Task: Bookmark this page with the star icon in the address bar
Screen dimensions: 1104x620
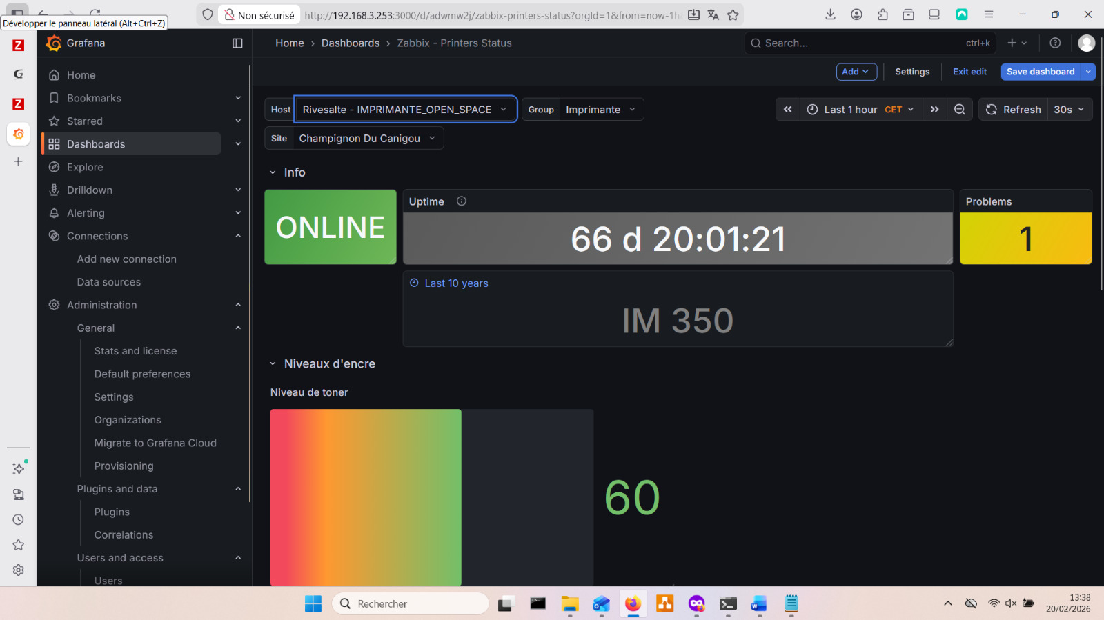Action: 733,14
